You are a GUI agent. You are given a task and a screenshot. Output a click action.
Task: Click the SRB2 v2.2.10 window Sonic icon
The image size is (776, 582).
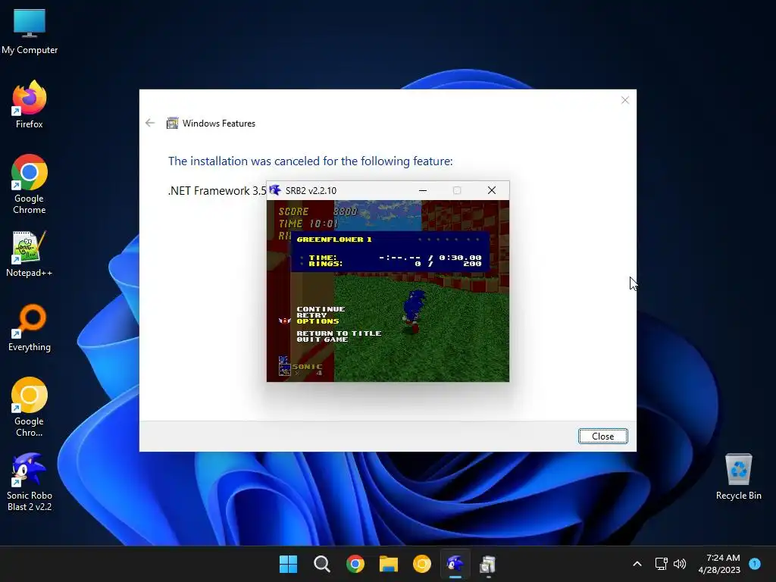[x=275, y=190]
